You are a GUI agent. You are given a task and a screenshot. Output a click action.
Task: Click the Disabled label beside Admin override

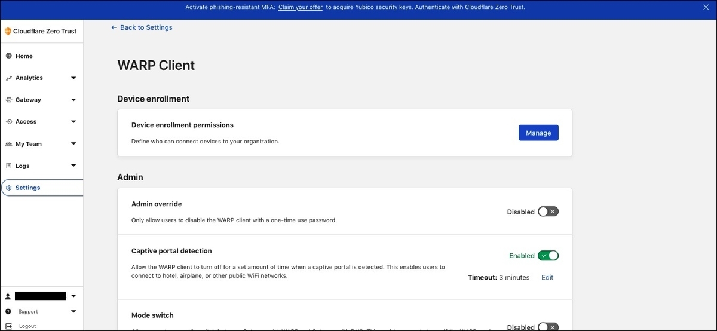pos(521,212)
